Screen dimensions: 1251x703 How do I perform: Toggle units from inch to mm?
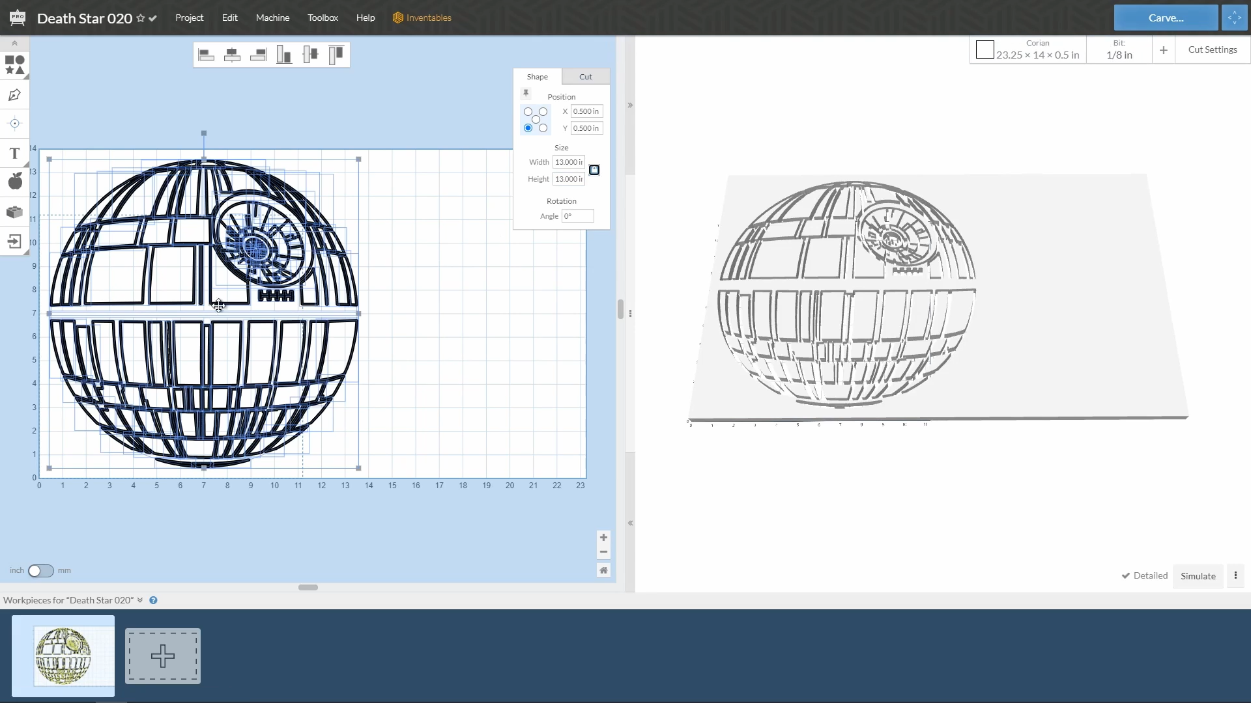[x=40, y=571]
